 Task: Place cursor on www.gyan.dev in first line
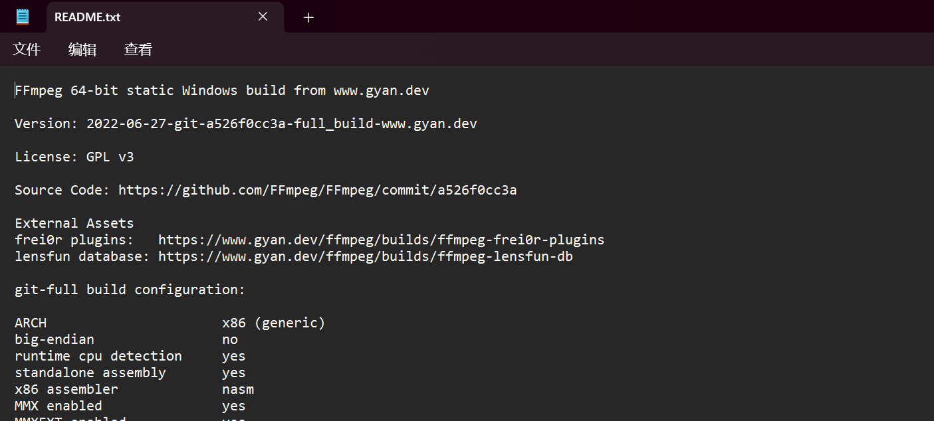[x=382, y=90]
